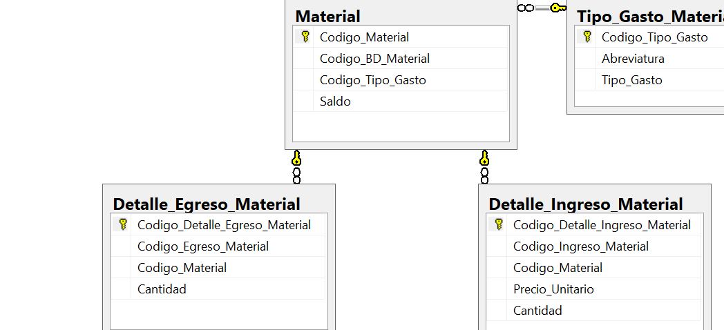Click the infinity end of the Material–Tipo_Gasto relationship
This screenshot has width=724, height=330.
[526, 8]
